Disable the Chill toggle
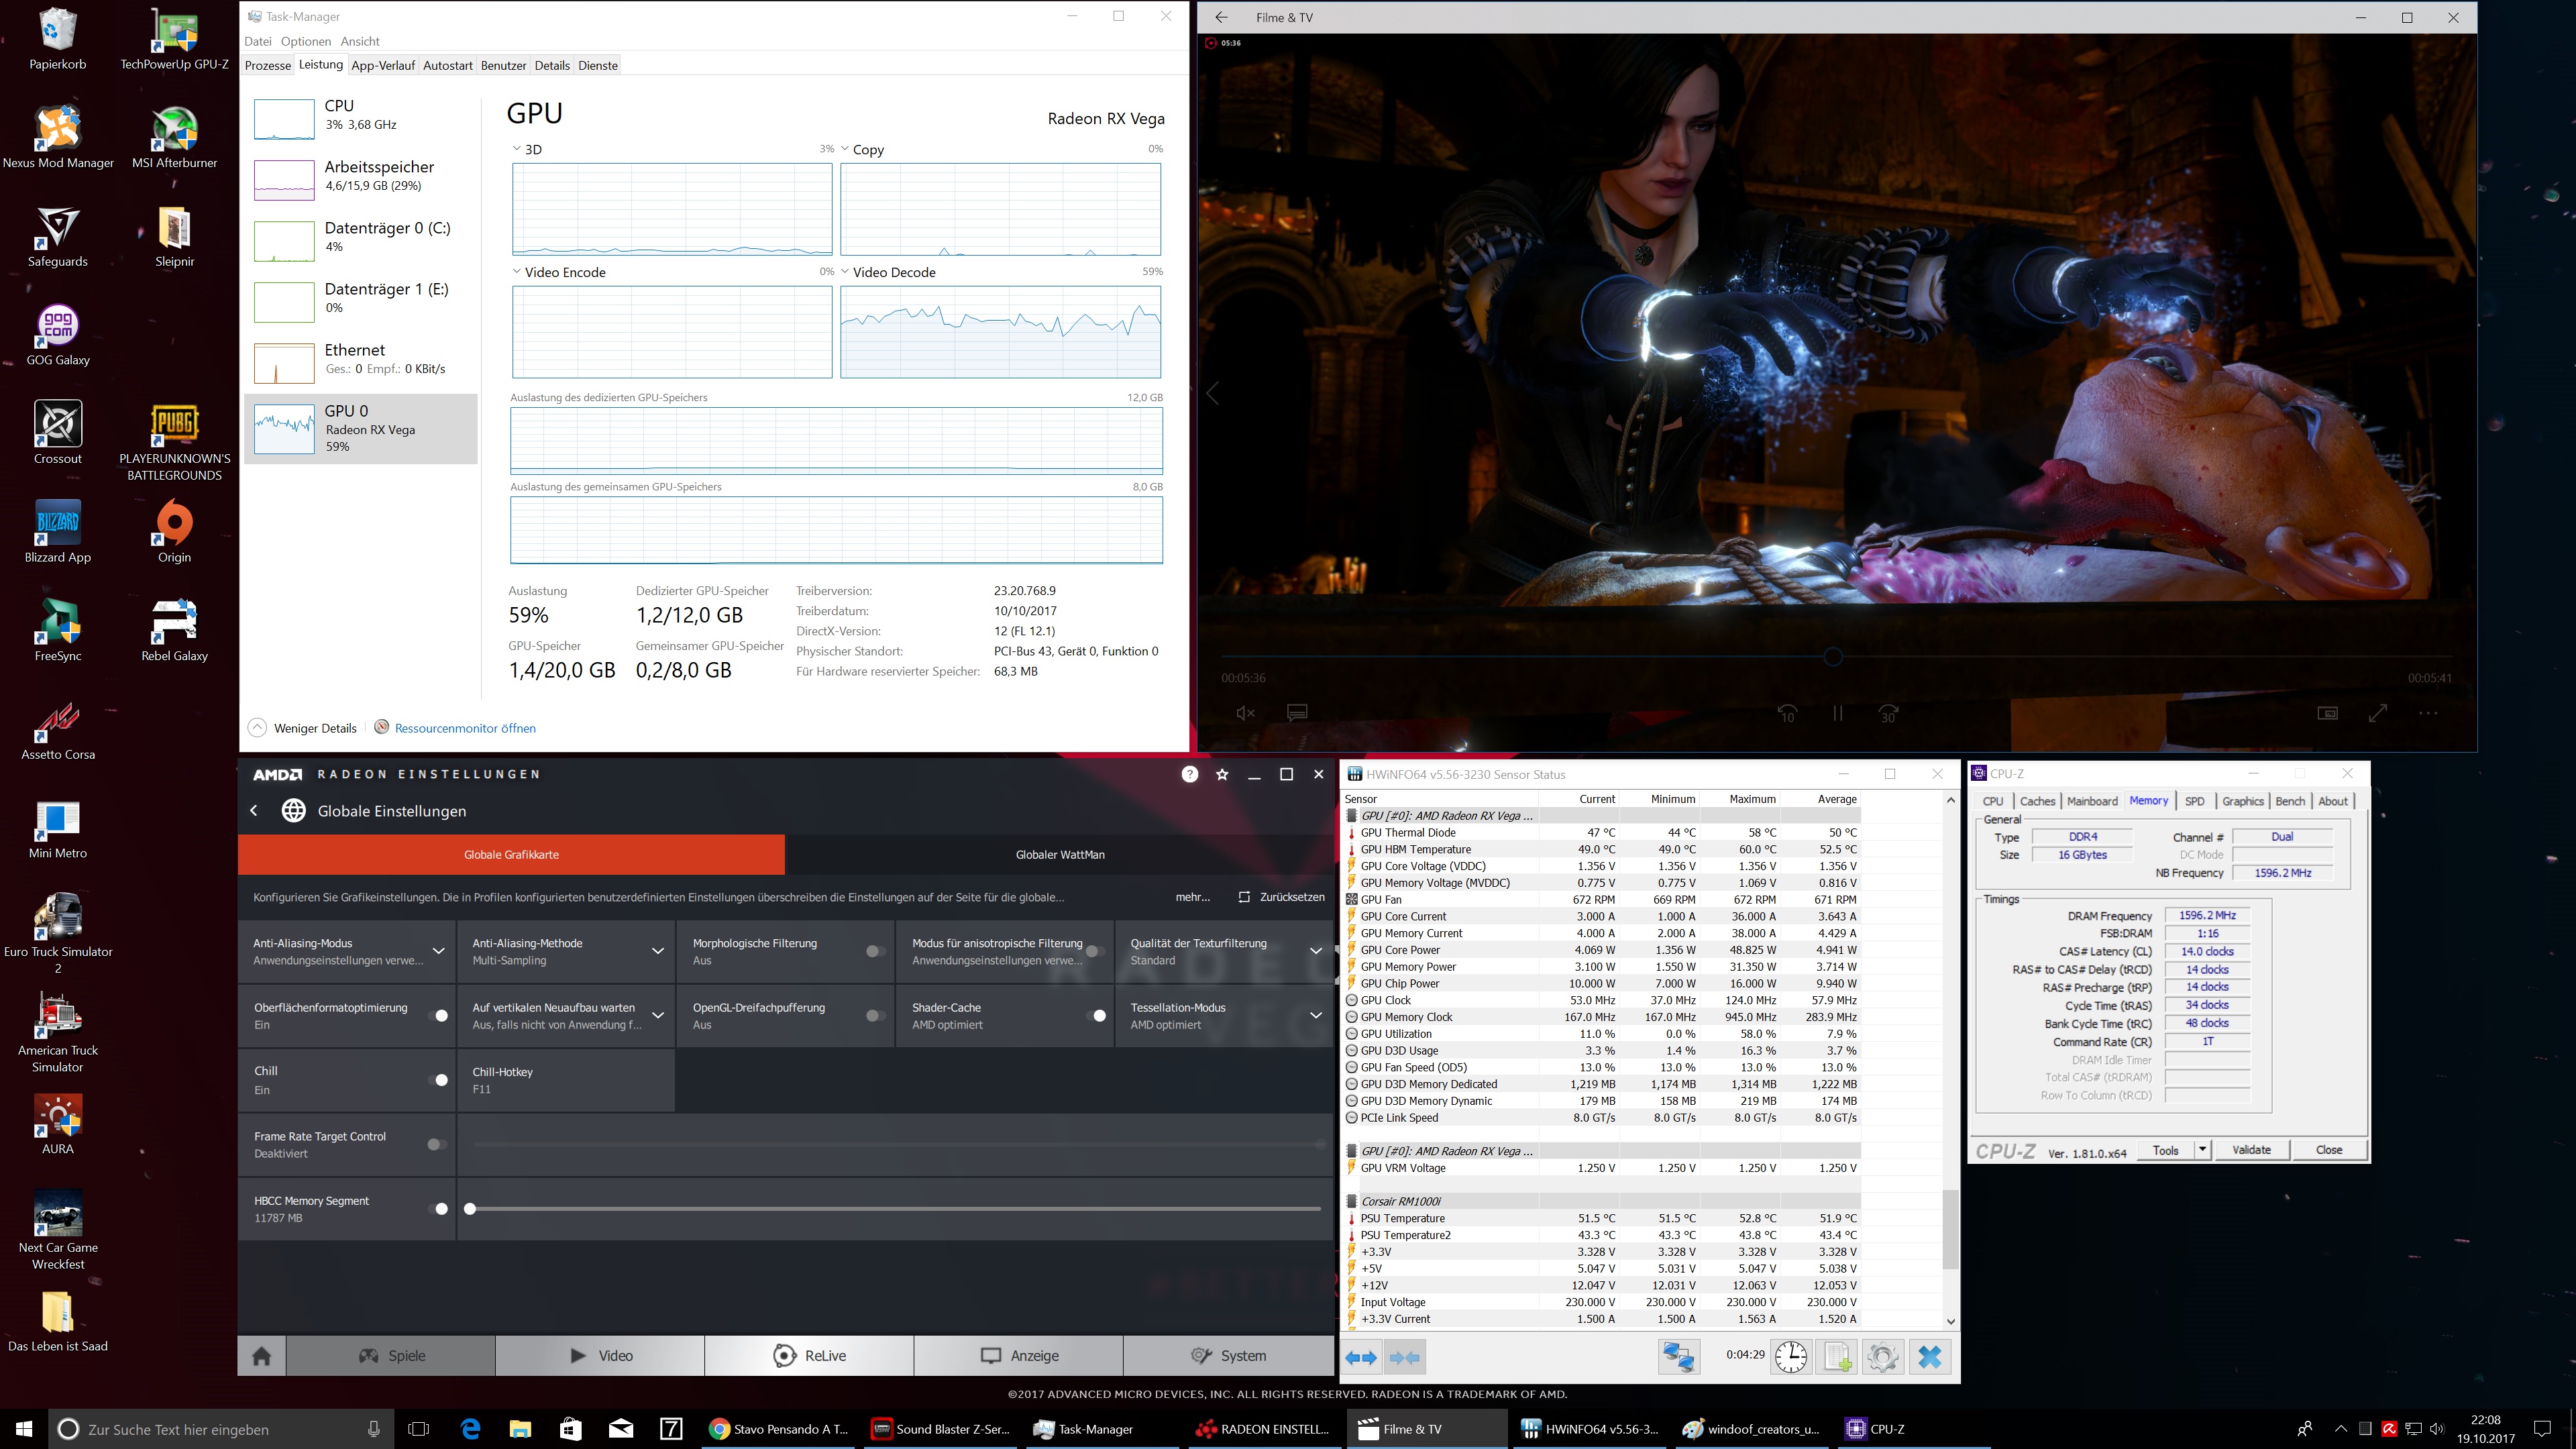The width and height of the screenshot is (2576, 1449). pyautogui.click(x=438, y=1080)
